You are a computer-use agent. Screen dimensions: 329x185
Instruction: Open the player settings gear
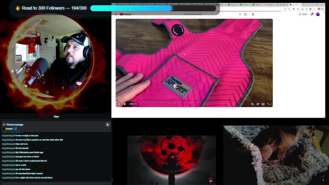pyautogui.click(x=258, y=104)
